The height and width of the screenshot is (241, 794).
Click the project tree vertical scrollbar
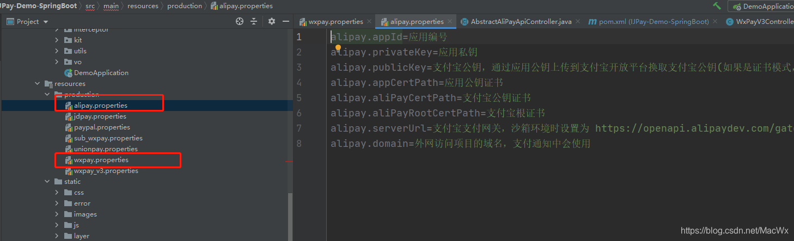click(290, 217)
